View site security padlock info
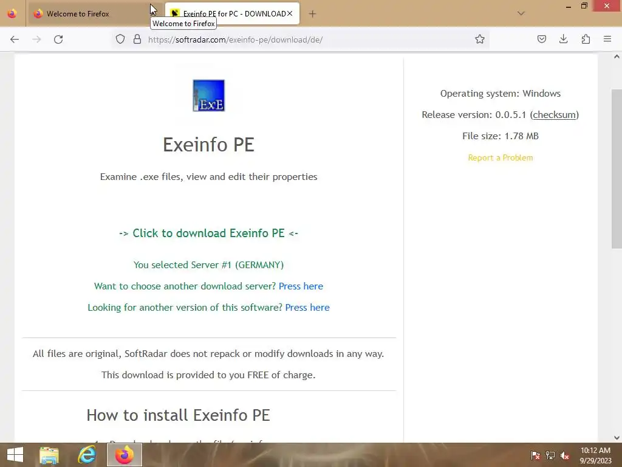622x467 pixels. [137, 40]
